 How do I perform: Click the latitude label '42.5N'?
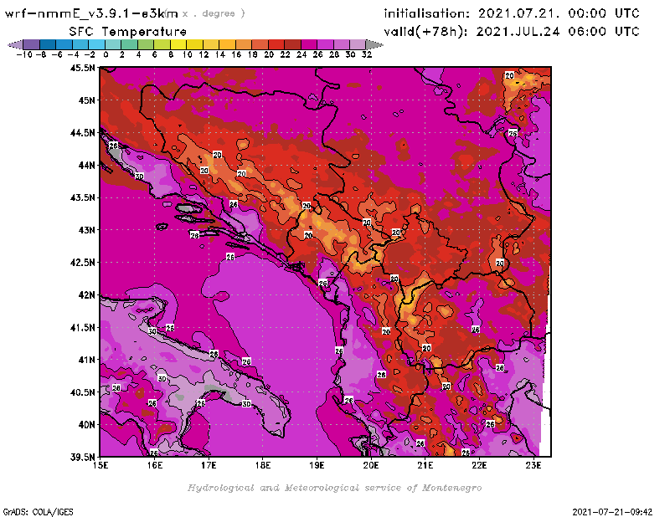pyautogui.click(x=82, y=263)
